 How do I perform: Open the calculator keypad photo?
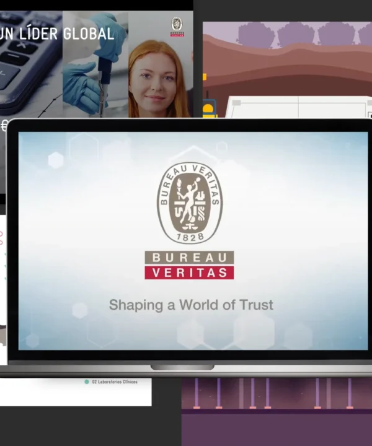click(x=31, y=64)
